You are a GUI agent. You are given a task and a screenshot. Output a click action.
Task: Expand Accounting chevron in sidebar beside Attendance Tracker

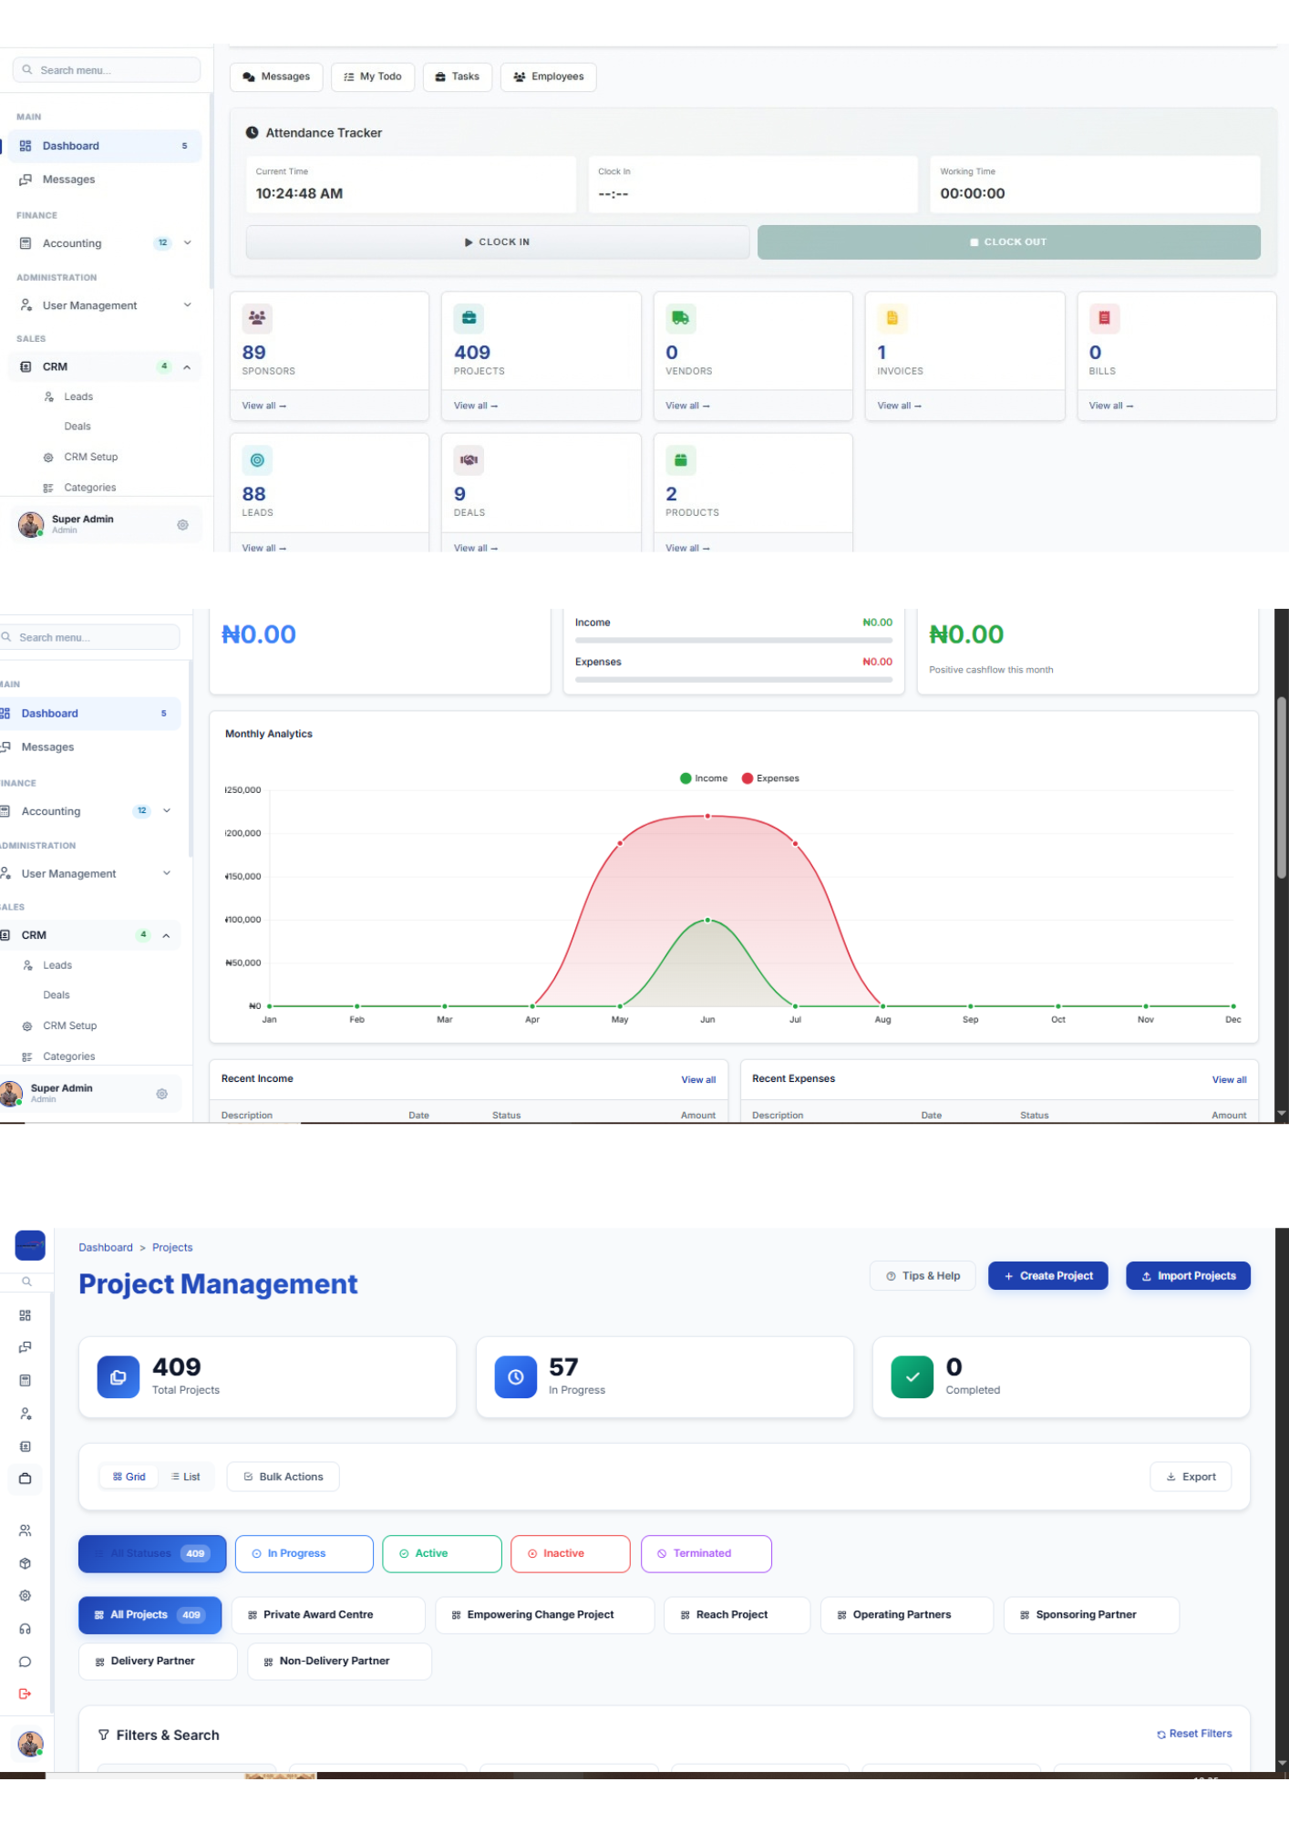[188, 242]
